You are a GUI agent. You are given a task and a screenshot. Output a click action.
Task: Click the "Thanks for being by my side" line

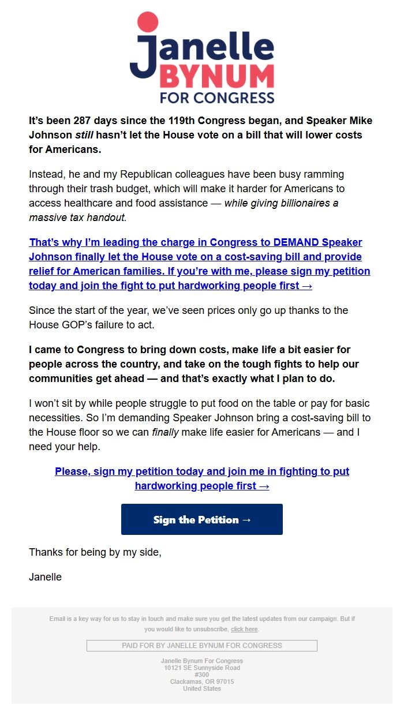point(95,552)
